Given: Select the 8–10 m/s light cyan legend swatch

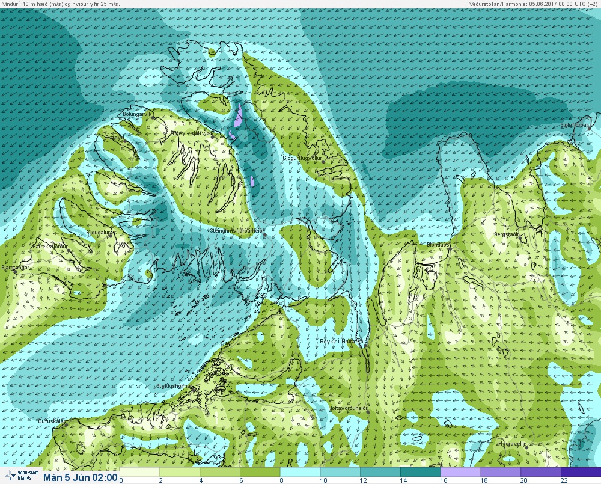Looking at the screenshot, I should pos(300,472).
